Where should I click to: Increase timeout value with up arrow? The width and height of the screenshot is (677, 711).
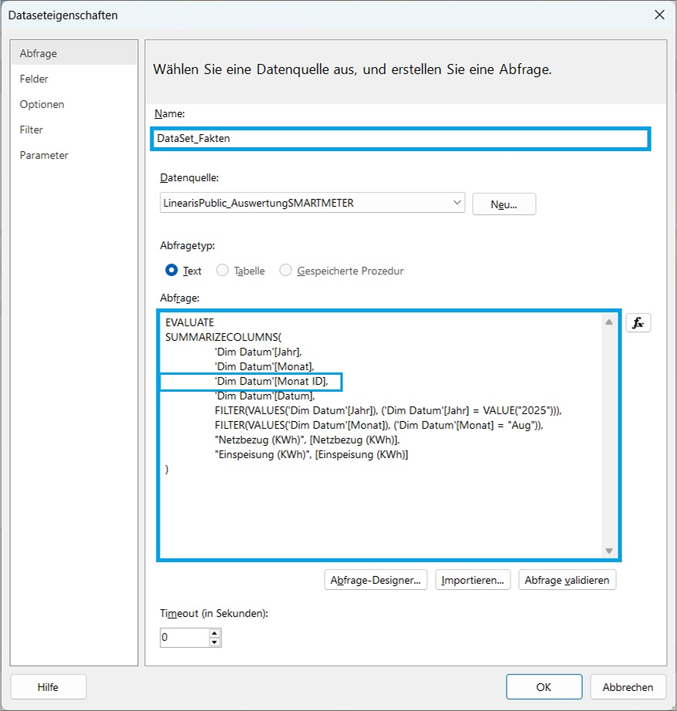[215, 633]
